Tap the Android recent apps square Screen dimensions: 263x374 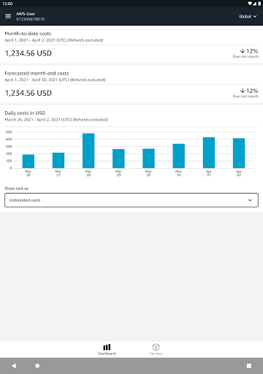pyautogui.click(x=249, y=366)
